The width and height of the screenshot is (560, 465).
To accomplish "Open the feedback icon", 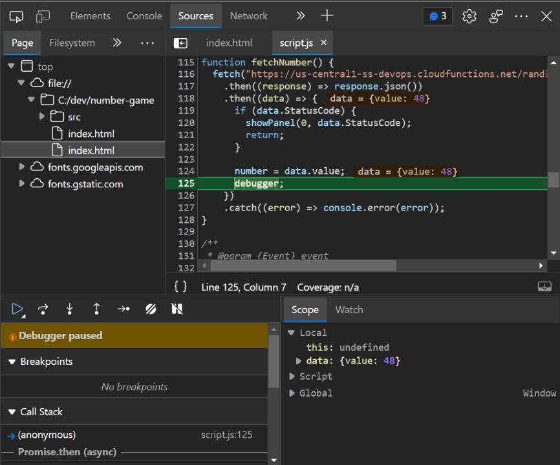I will [496, 16].
